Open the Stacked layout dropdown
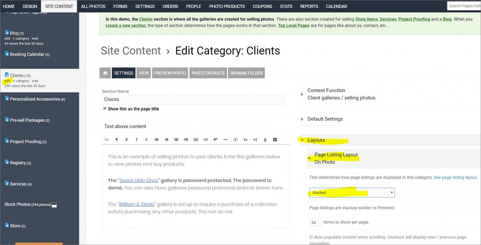The width and height of the screenshot is (481, 245). (x=352, y=193)
